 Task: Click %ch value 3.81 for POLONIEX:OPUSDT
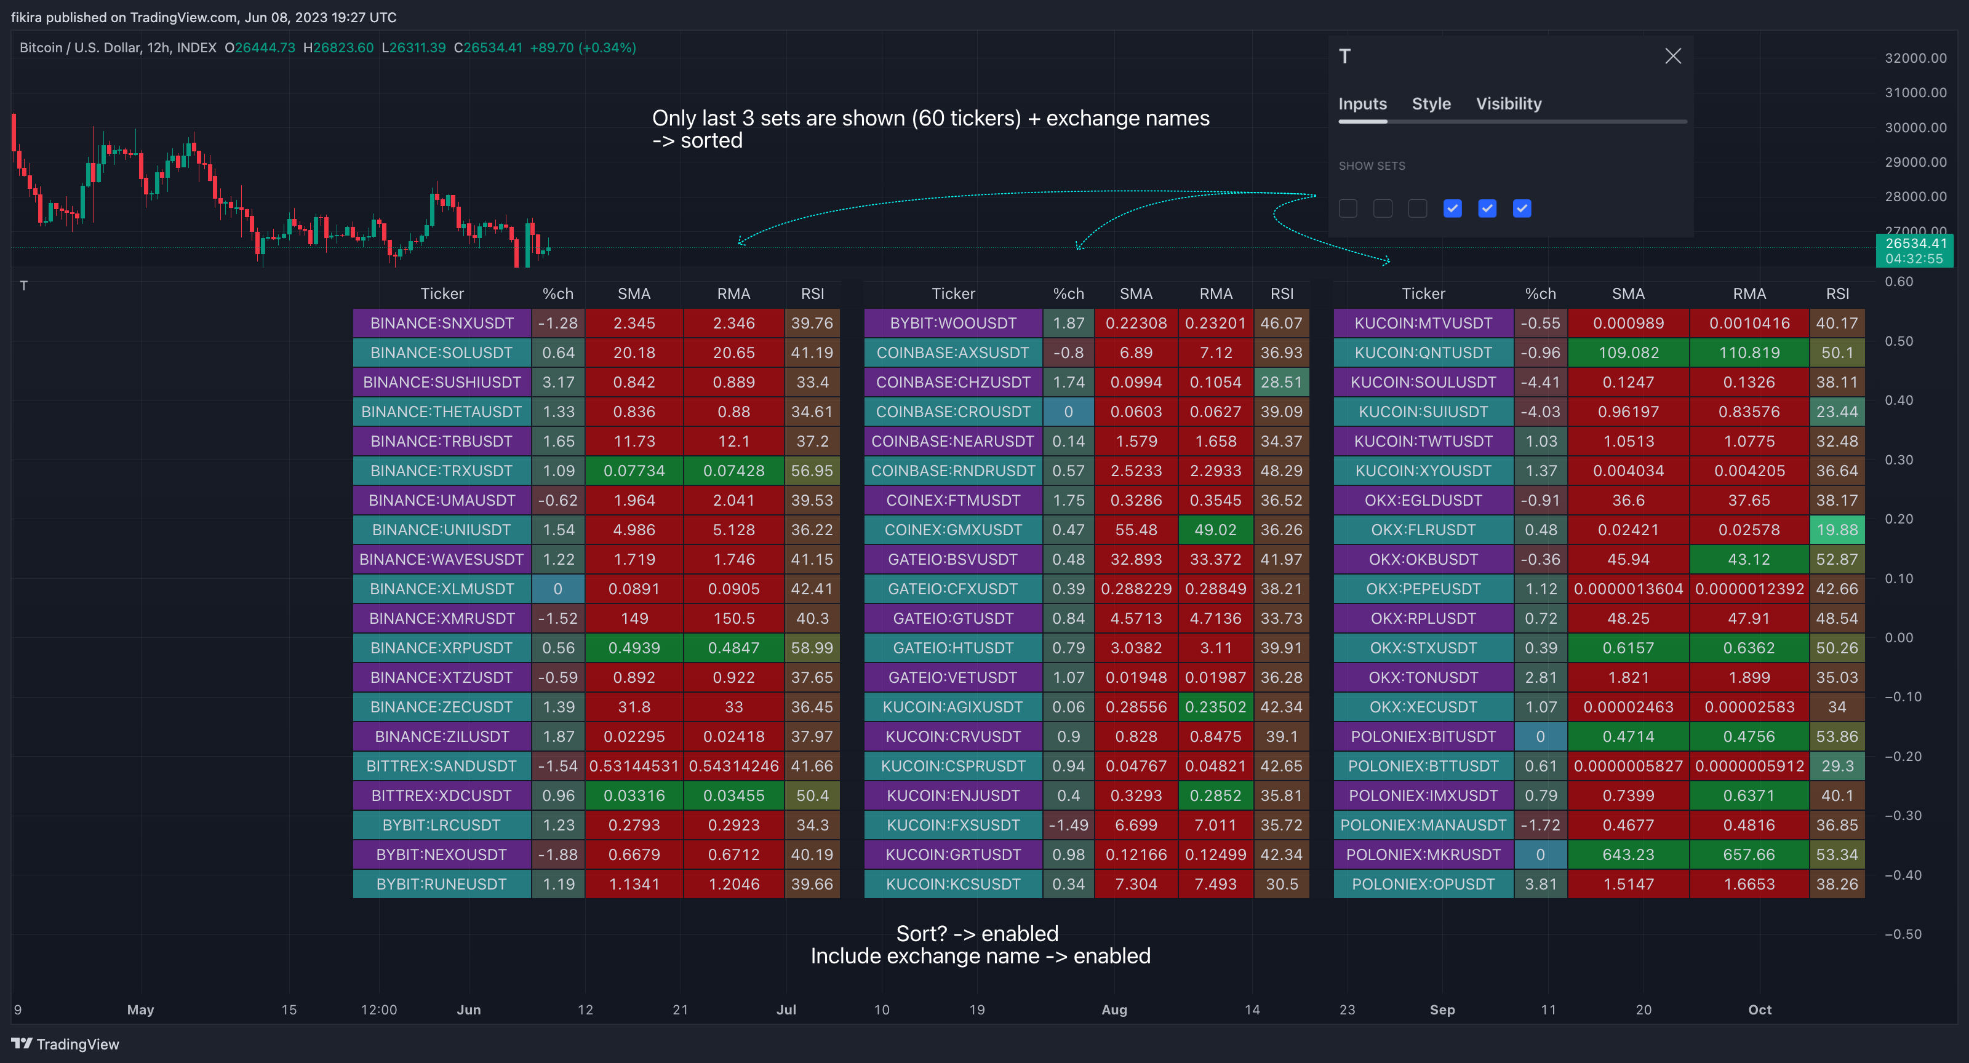click(1540, 884)
